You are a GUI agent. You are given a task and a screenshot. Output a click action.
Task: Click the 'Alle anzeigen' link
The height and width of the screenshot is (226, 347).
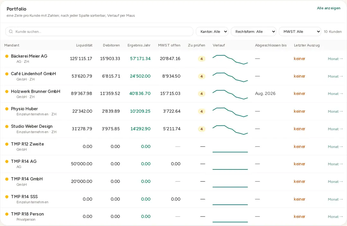pyautogui.click(x=329, y=8)
